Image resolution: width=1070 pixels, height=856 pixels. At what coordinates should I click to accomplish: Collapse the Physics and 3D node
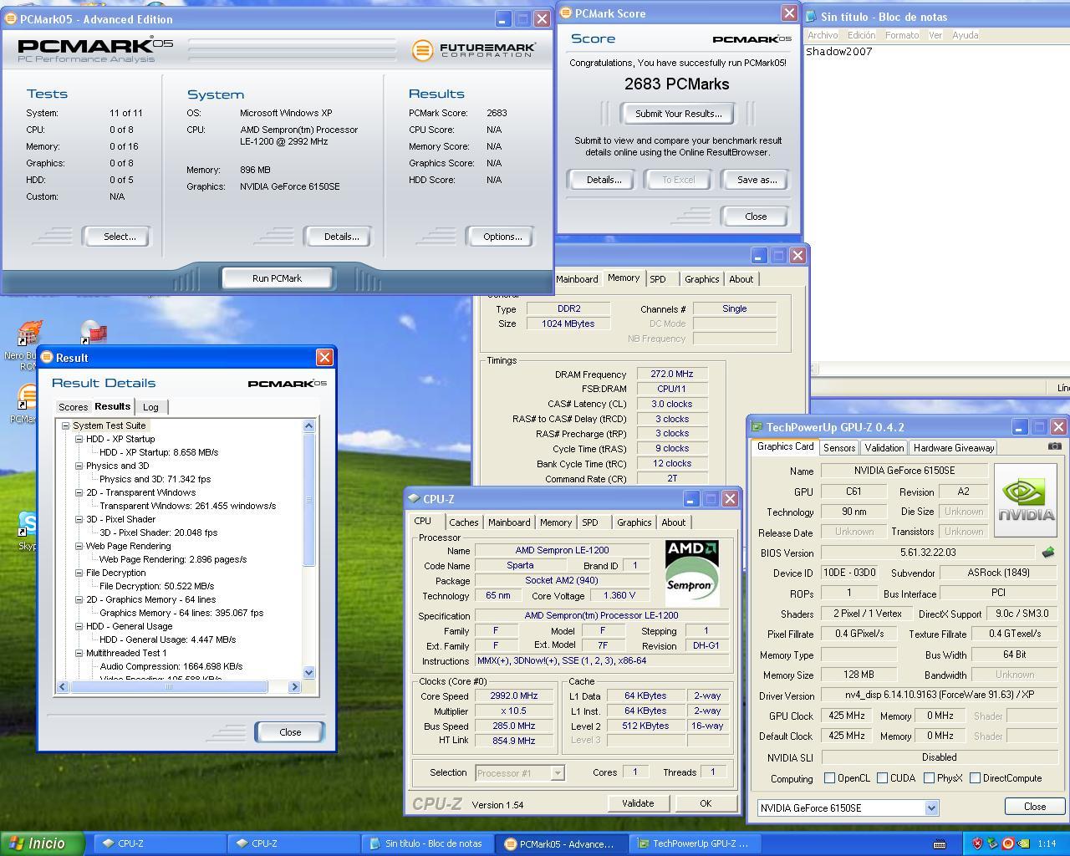79,466
